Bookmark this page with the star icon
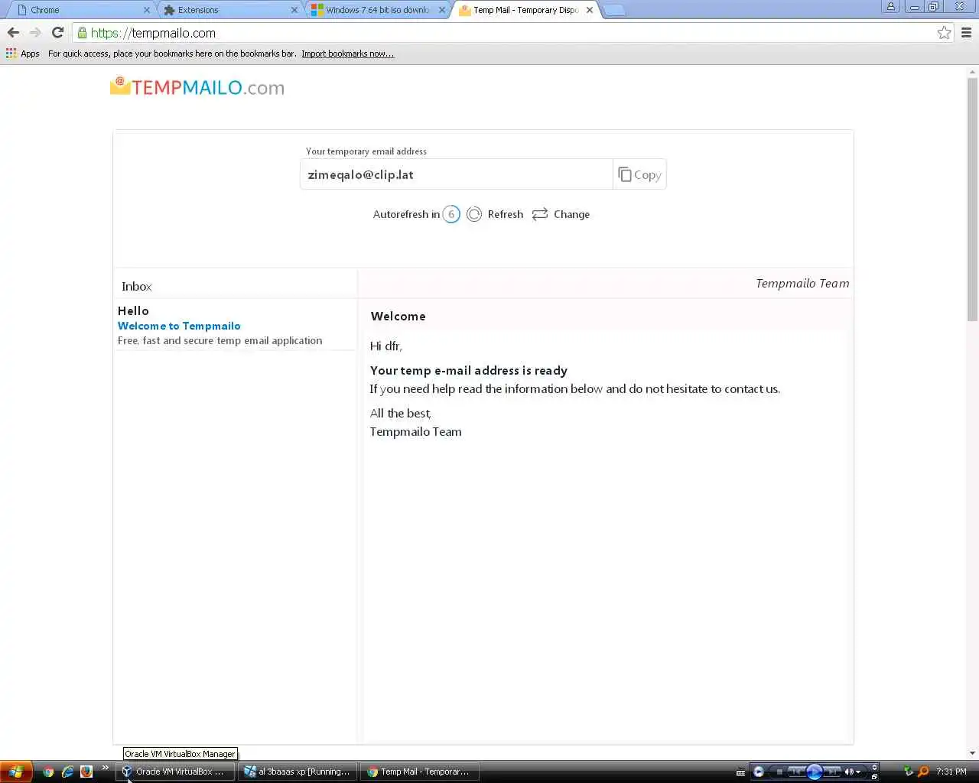Viewport: 979px width, 783px height. [944, 32]
